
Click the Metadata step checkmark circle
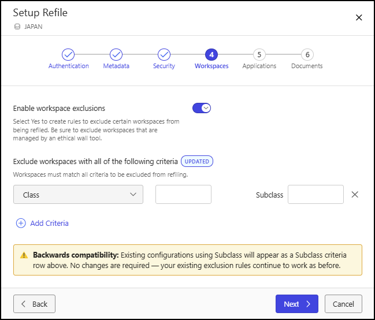point(116,54)
